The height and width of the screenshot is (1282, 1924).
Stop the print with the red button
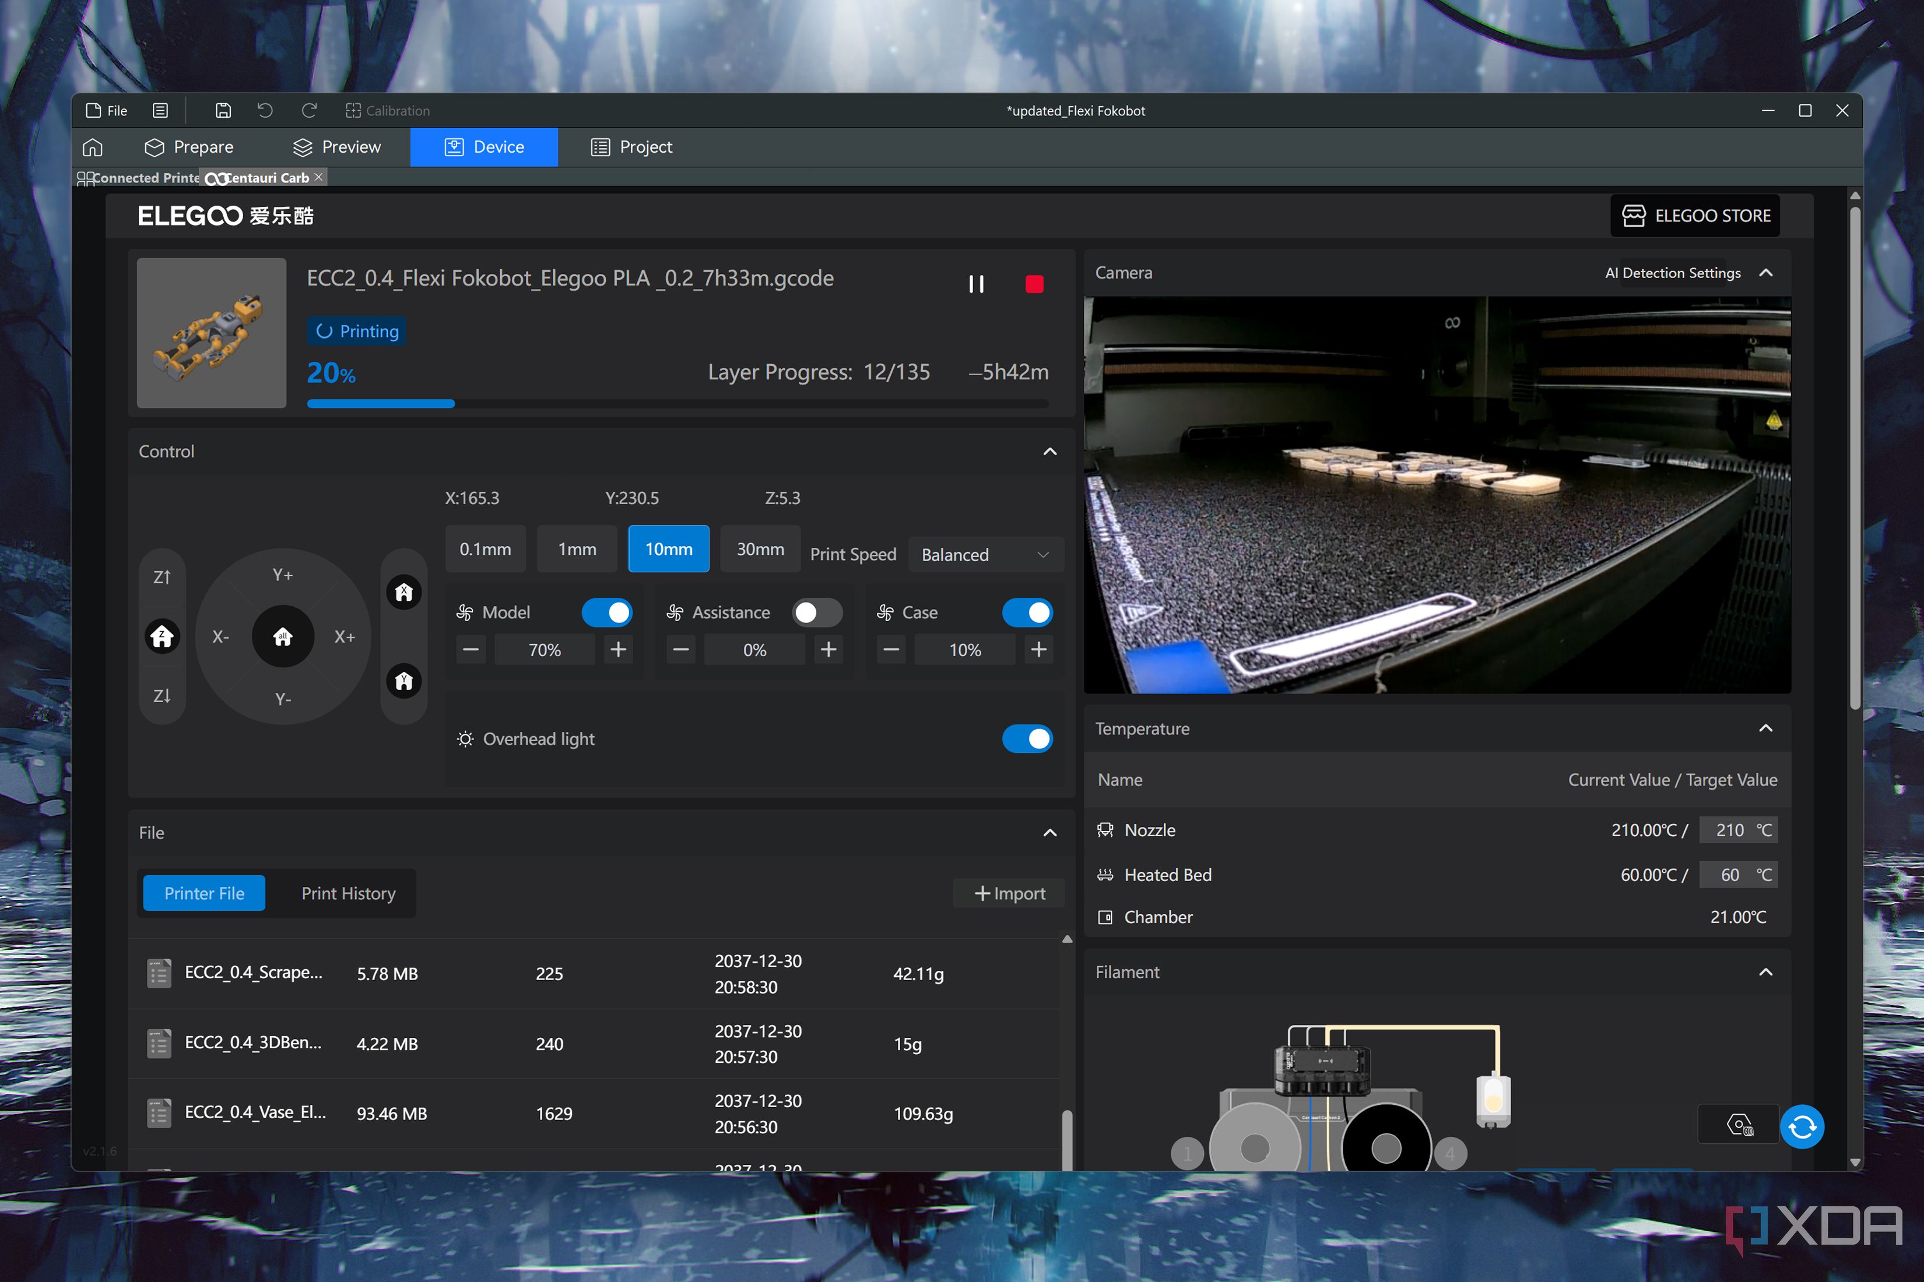(1034, 284)
